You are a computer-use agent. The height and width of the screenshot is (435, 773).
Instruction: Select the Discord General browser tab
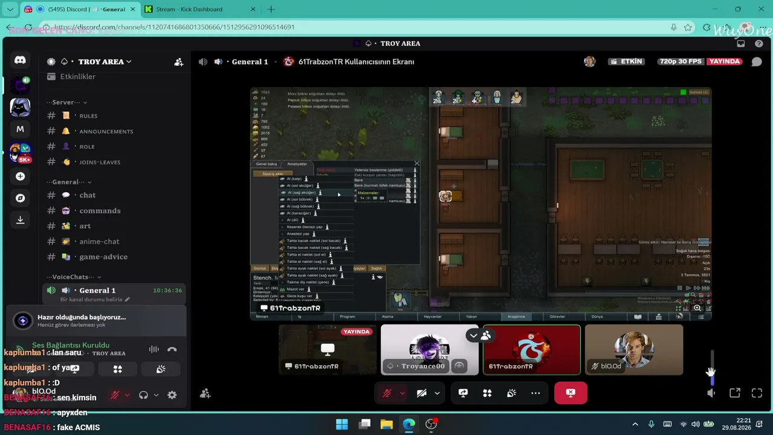pos(80,9)
